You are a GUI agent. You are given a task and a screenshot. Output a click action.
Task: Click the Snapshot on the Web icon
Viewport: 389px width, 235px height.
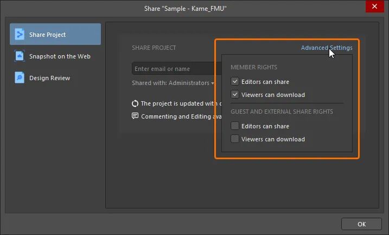[x=20, y=56]
